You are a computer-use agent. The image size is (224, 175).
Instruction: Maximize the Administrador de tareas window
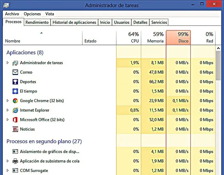[x=202, y=4]
